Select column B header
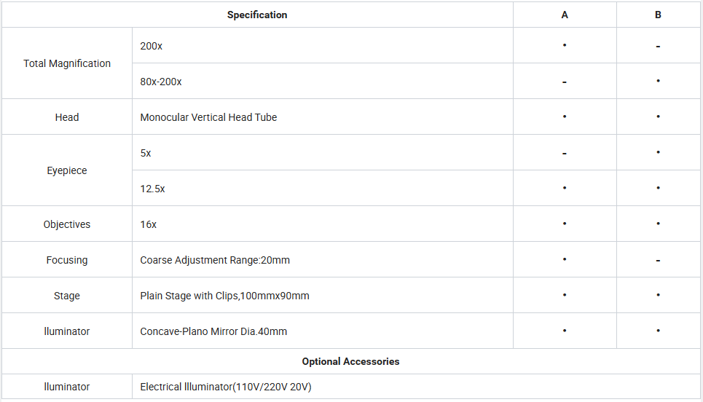The image size is (703, 402). click(658, 15)
